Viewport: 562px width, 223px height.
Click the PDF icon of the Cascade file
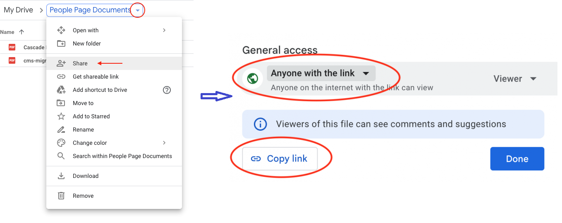pyautogui.click(x=12, y=47)
